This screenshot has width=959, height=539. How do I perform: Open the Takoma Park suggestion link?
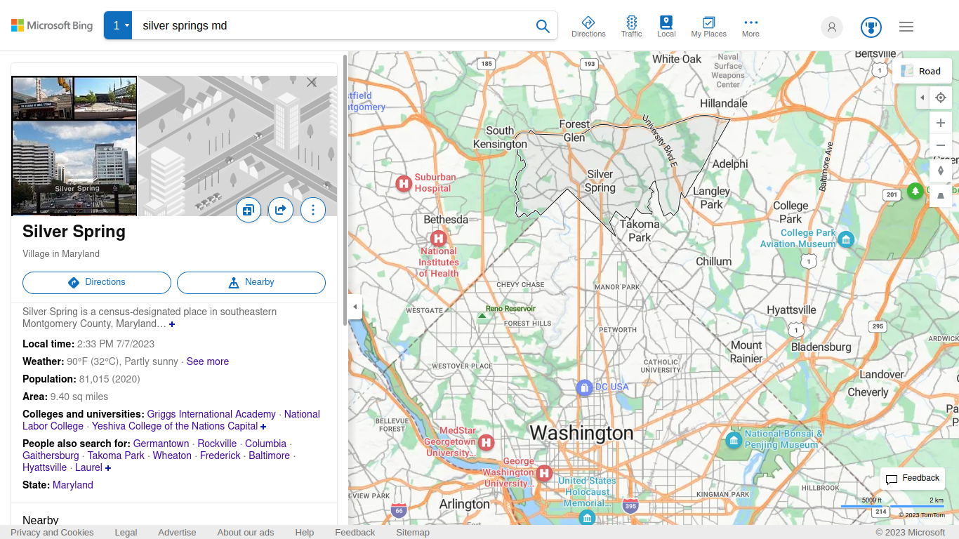click(116, 455)
